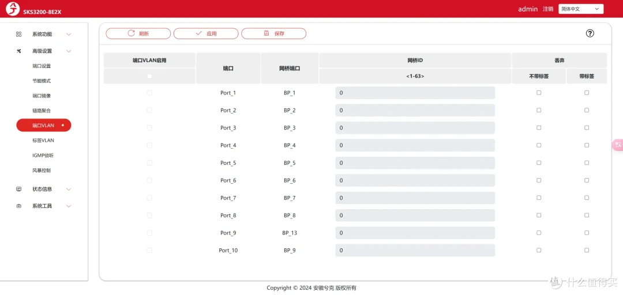Click the 刷新 refresh button
This screenshot has width=623, height=295.
tap(138, 33)
